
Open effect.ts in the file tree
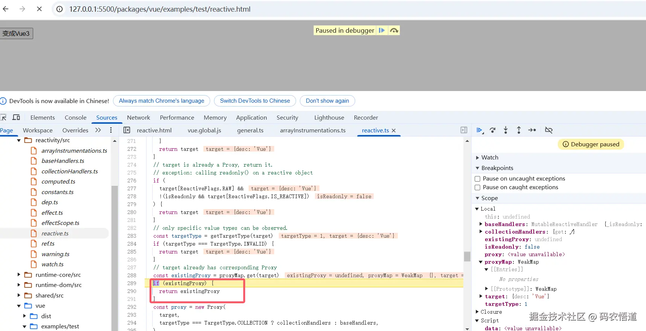click(52, 213)
